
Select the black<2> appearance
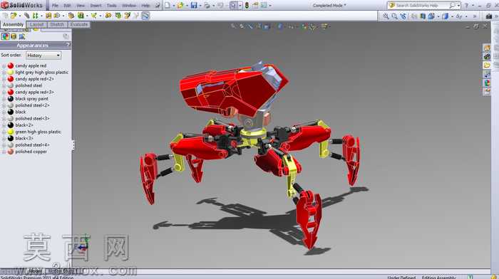click(24, 125)
